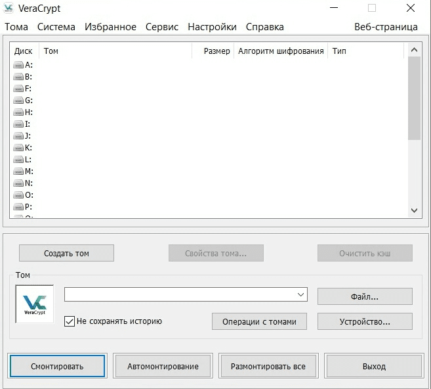Click the VeraCrypt title bar app icon
This screenshot has width=431, height=389.
(9, 9)
